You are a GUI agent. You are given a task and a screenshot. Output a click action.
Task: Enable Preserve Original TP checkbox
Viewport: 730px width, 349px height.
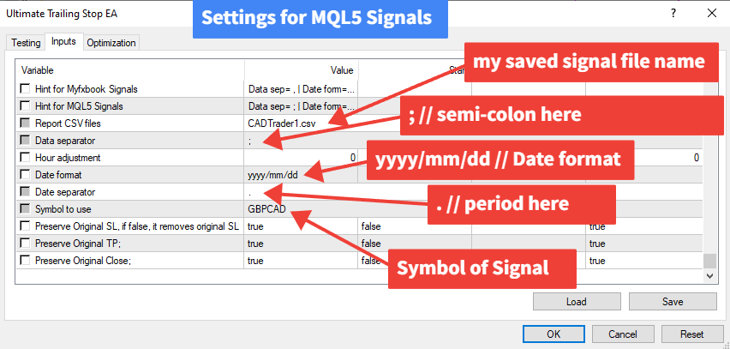pos(24,244)
